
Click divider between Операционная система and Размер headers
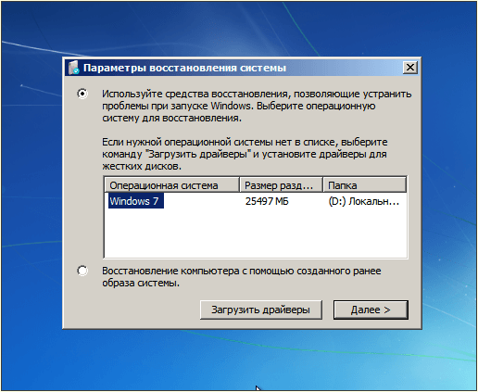point(240,185)
